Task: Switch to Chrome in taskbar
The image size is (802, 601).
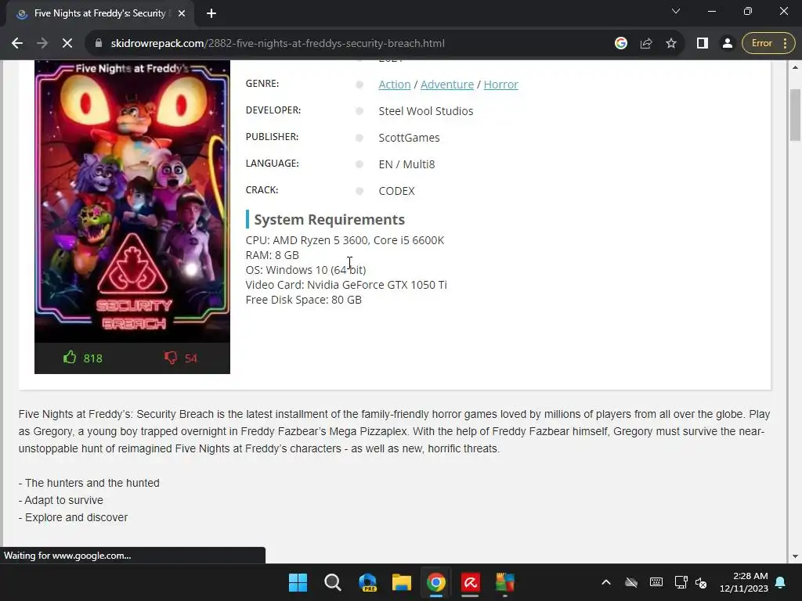Action: click(x=436, y=582)
